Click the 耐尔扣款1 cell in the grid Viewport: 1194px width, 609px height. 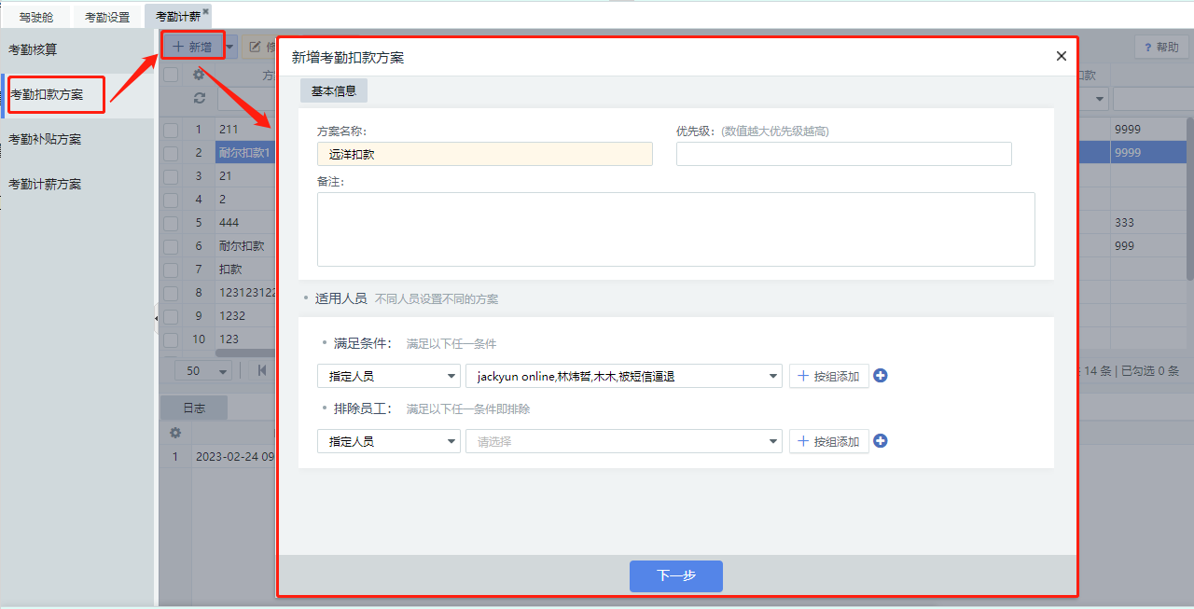245,153
